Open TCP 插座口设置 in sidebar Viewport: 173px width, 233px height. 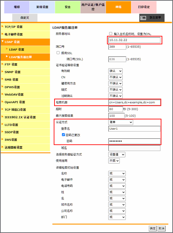click(25, 110)
